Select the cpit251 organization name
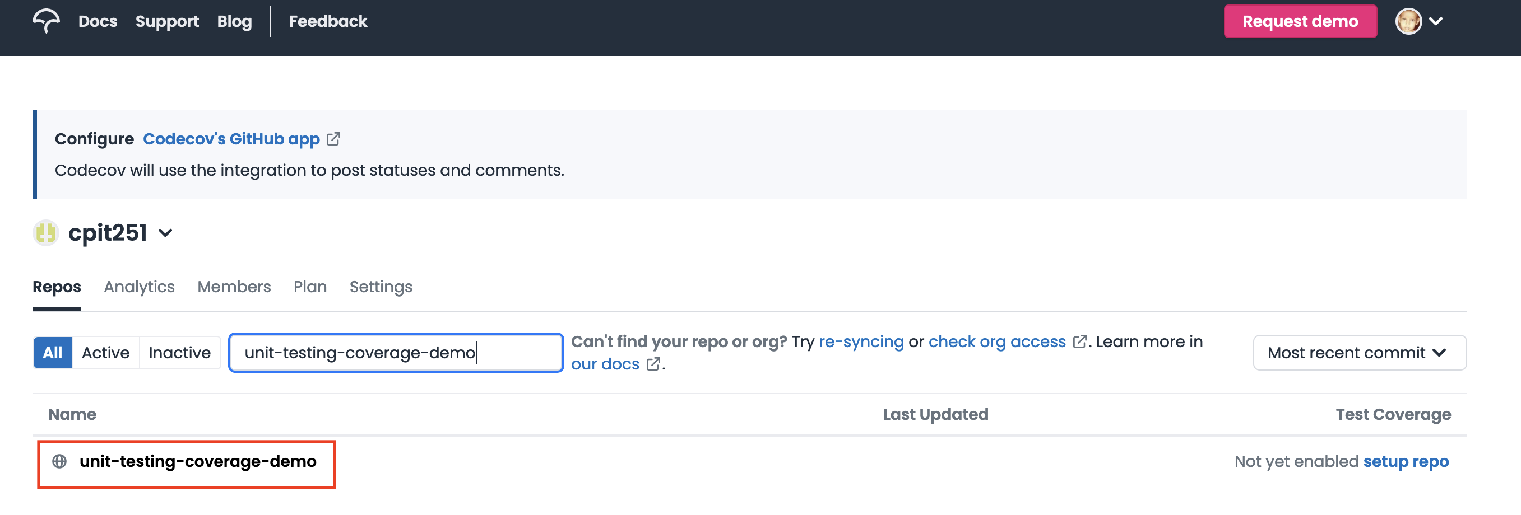Screen dimensions: 1521x515 (x=108, y=232)
